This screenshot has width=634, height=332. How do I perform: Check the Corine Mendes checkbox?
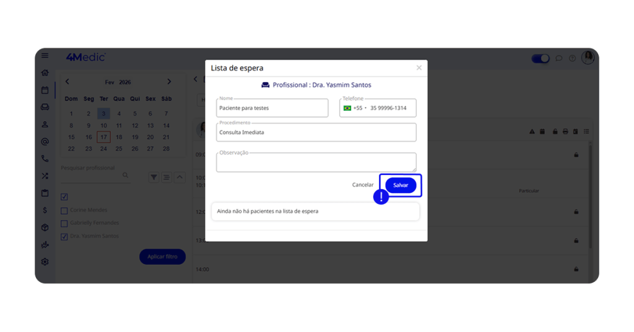(x=64, y=210)
